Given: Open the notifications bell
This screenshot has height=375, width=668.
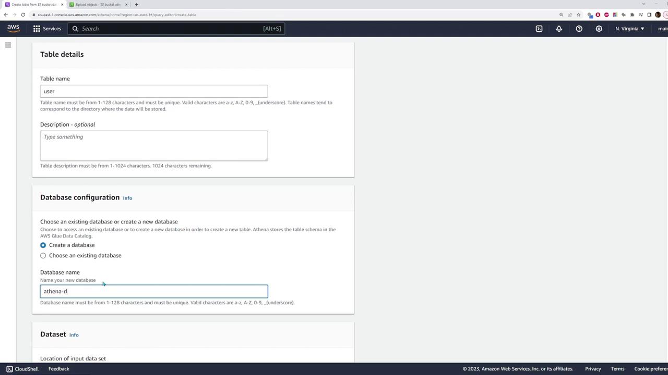Looking at the screenshot, I should click(x=559, y=29).
